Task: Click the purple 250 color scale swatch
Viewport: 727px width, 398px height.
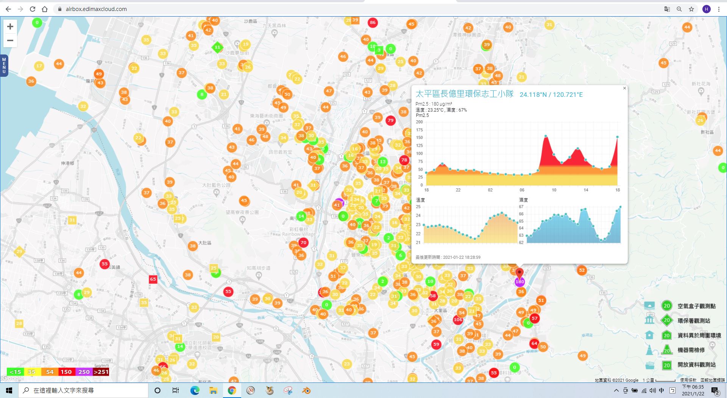Action: [x=84, y=372]
